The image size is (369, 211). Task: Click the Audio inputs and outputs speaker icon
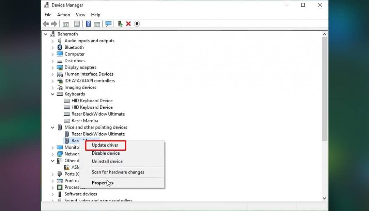point(60,41)
